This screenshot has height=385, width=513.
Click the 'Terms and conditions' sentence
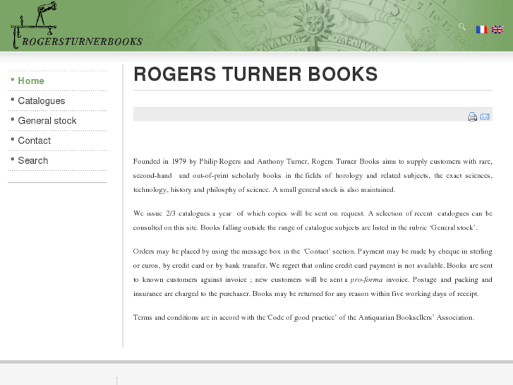click(x=303, y=317)
